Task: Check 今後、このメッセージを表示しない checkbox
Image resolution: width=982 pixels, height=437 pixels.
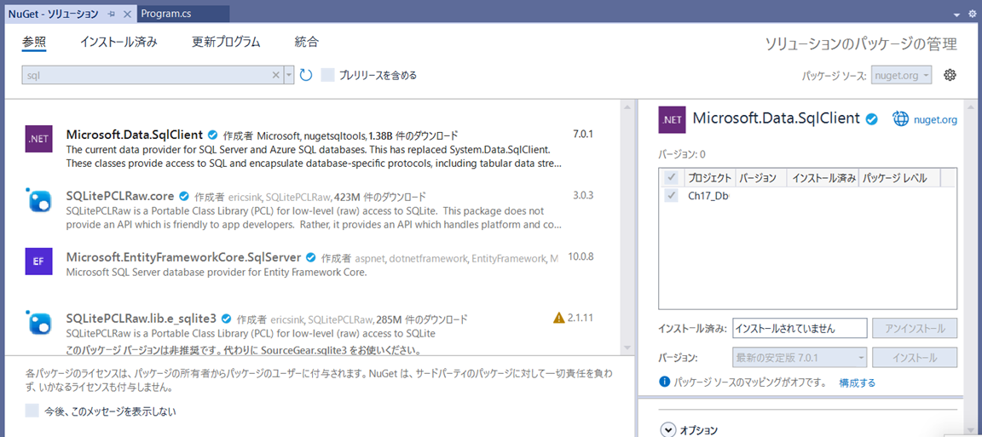Action: coord(32,411)
